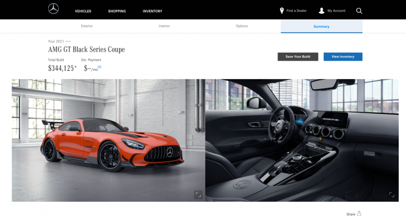The image size is (406, 216).
Task: Click the My Account person icon
Action: point(322,11)
